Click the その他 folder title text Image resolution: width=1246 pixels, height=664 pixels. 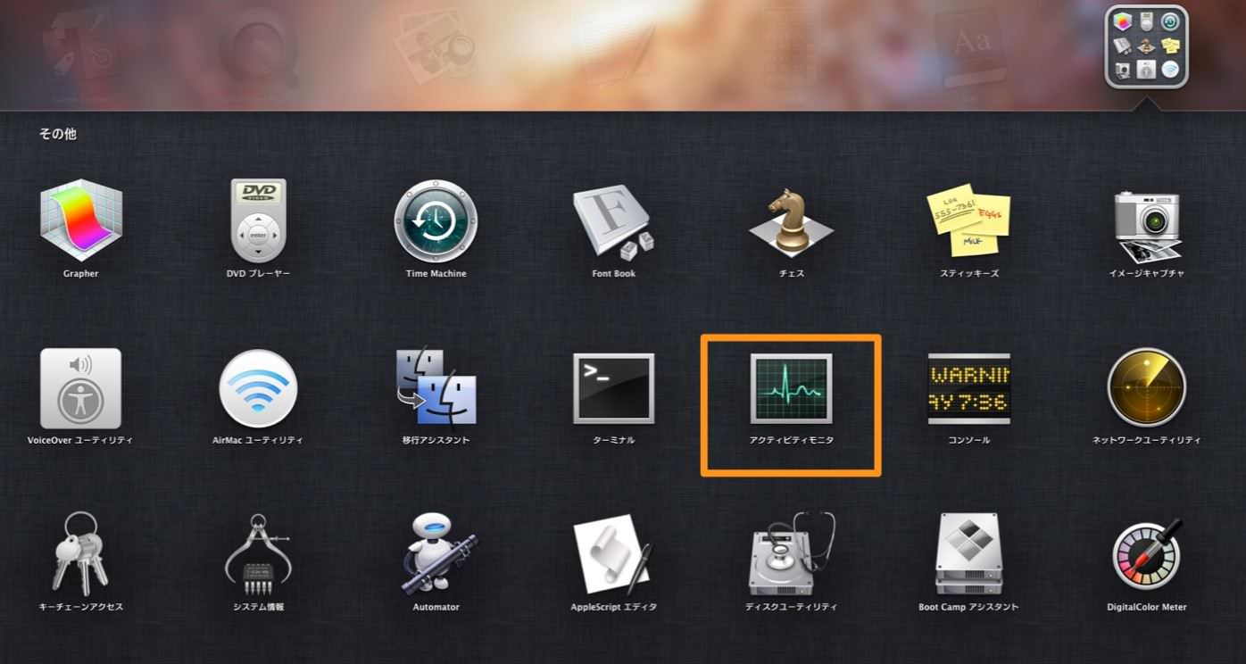tap(58, 134)
